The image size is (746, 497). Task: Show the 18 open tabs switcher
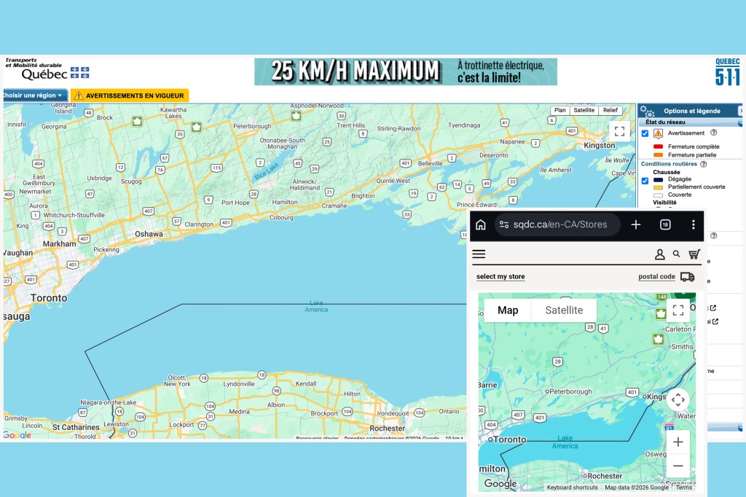pos(665,224)
